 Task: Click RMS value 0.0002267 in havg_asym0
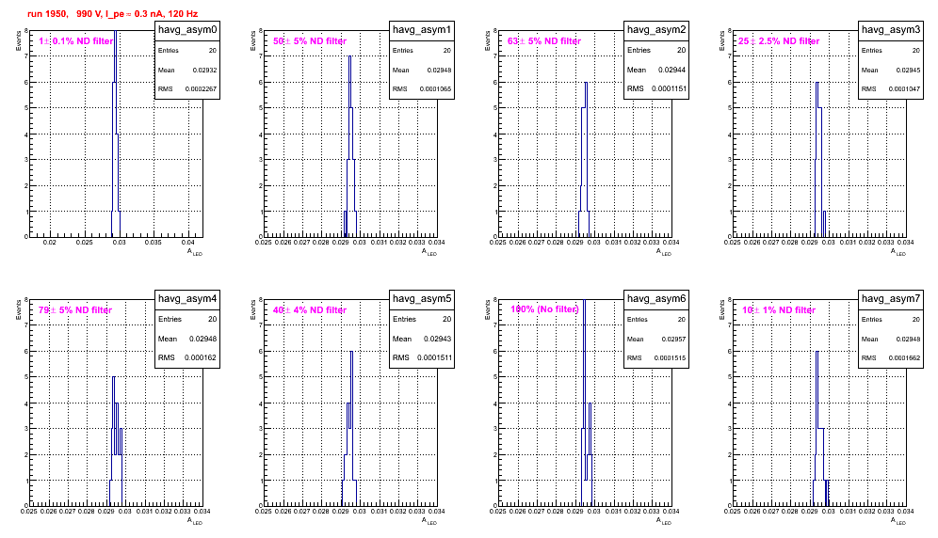(x=201, y=89)
